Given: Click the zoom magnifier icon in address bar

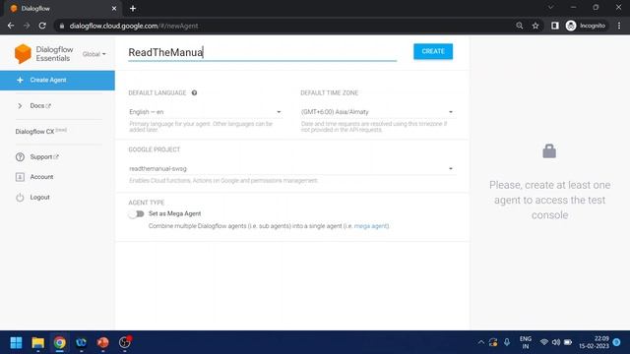Looking at the screenshot, I should 519,26.
